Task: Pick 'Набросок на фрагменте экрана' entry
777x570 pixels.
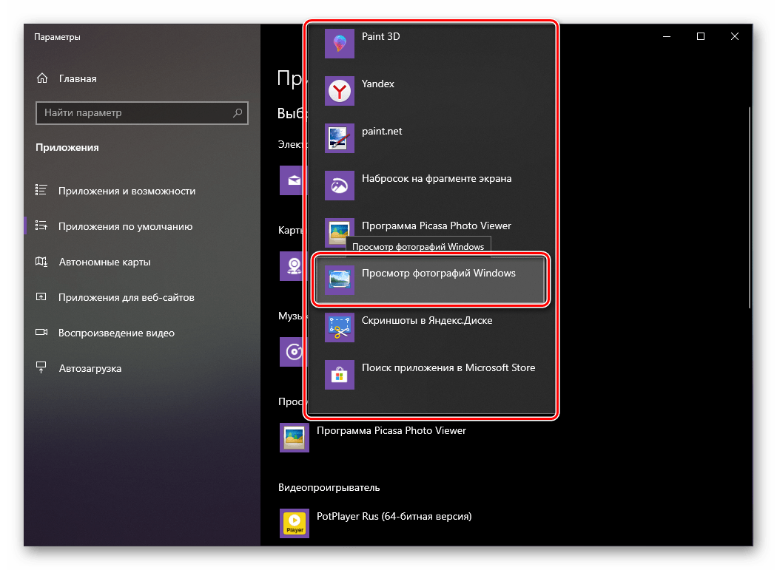Action: click(x=437, y=178)
